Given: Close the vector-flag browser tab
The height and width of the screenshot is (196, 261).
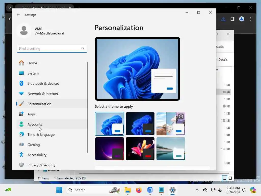Looking at the screenshot, I should [70, 8].
